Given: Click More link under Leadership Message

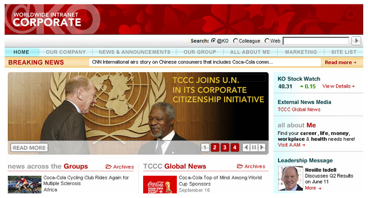Looking at the screenshot, I should pyautogui.click(x=313, y=188).
